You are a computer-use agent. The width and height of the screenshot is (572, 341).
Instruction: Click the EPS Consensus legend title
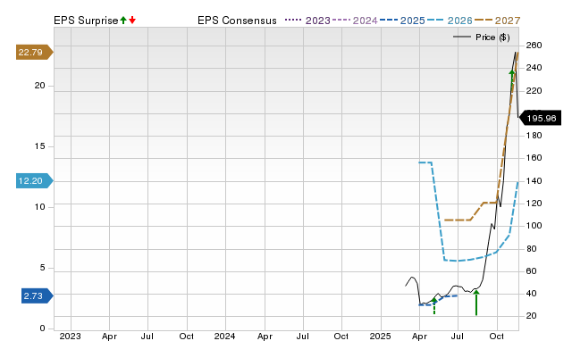[237, 21]
